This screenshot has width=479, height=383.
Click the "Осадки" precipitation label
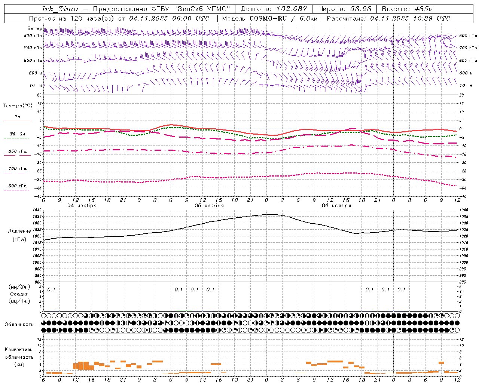coord(19,294)
